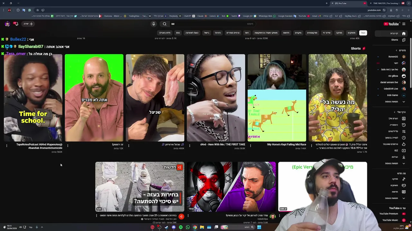The width and height of the screenshot is (412, 231).
Task: Play the My Horse's Kept Falling Short
Action: pos(277,98)
